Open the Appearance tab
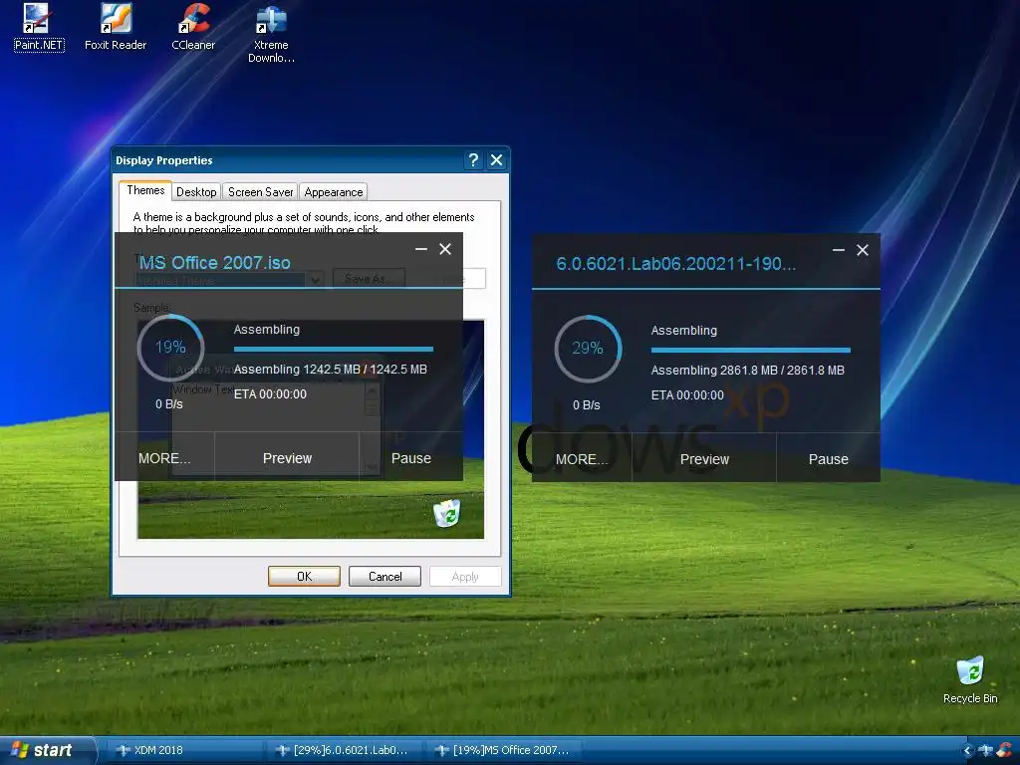Image resolution: width=1020 pixels, height=765 pixels. click(334, 192)
